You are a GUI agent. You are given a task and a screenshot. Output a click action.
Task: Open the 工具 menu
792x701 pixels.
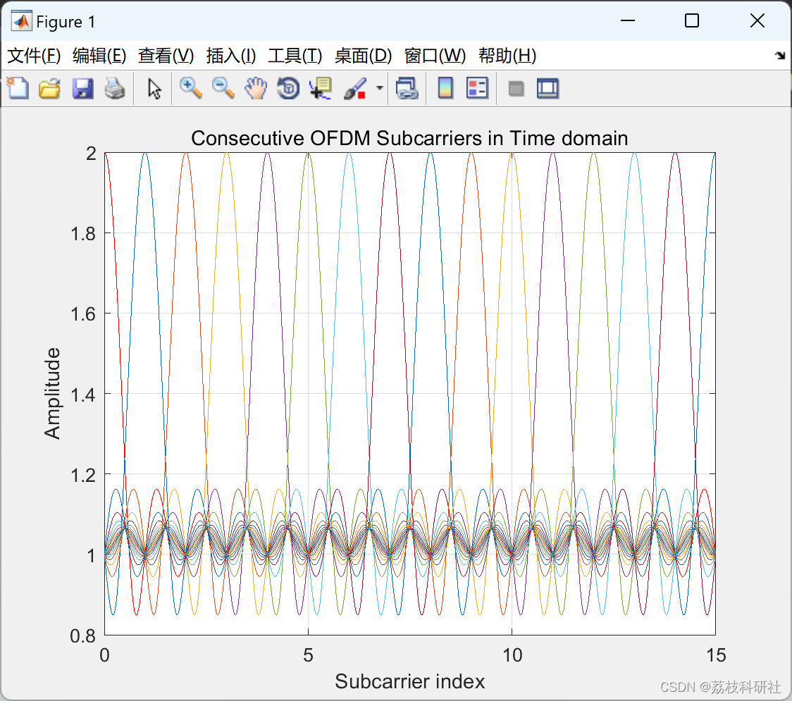coord(295,56)
